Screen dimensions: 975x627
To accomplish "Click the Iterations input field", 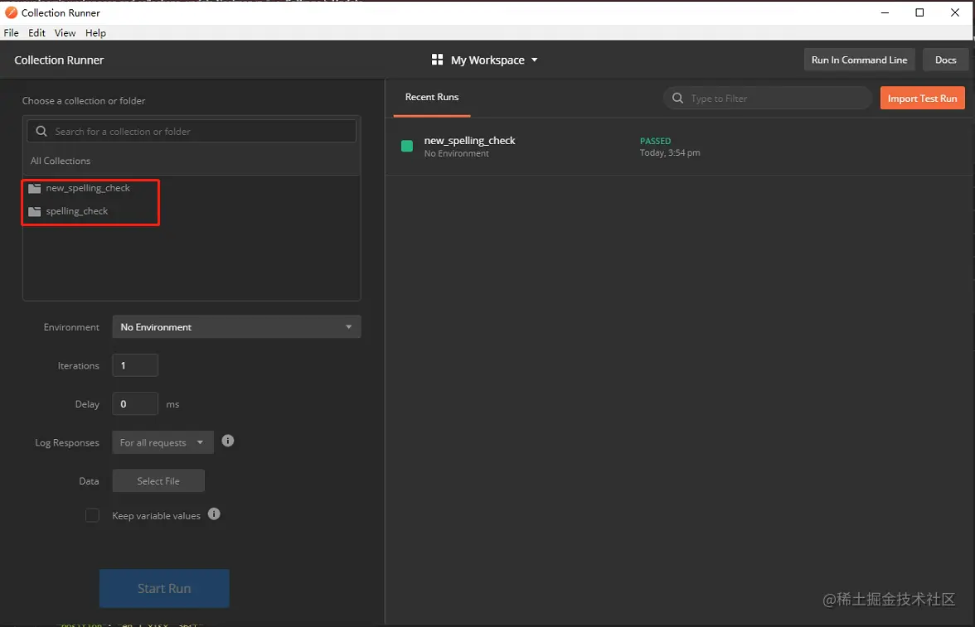I will tap(135, 365).
